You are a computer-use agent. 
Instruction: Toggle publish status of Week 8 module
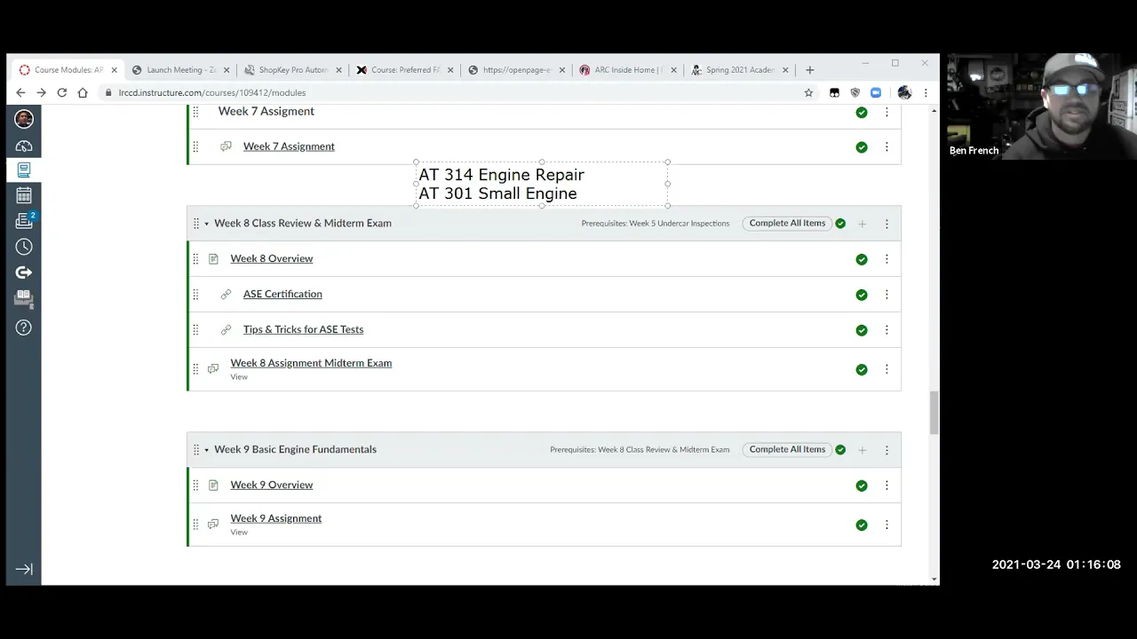click(x=840, y=224)
